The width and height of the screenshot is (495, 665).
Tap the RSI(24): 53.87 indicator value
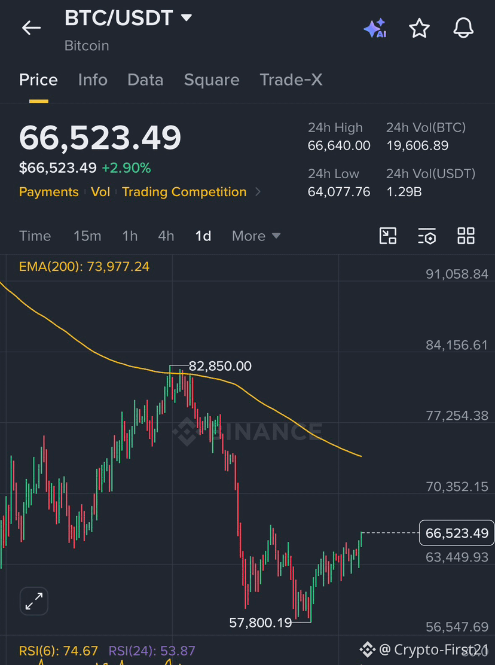click(x=152, y=651)
